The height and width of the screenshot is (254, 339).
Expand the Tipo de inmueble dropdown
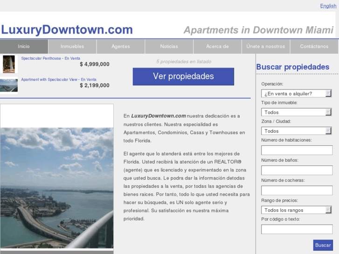coord(297,112)
